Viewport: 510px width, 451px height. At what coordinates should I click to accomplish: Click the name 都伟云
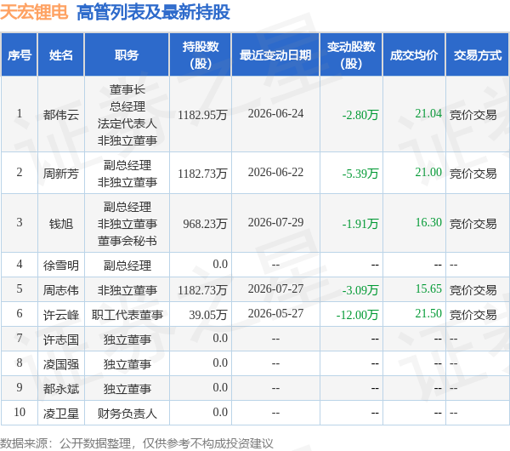(61, 115)
